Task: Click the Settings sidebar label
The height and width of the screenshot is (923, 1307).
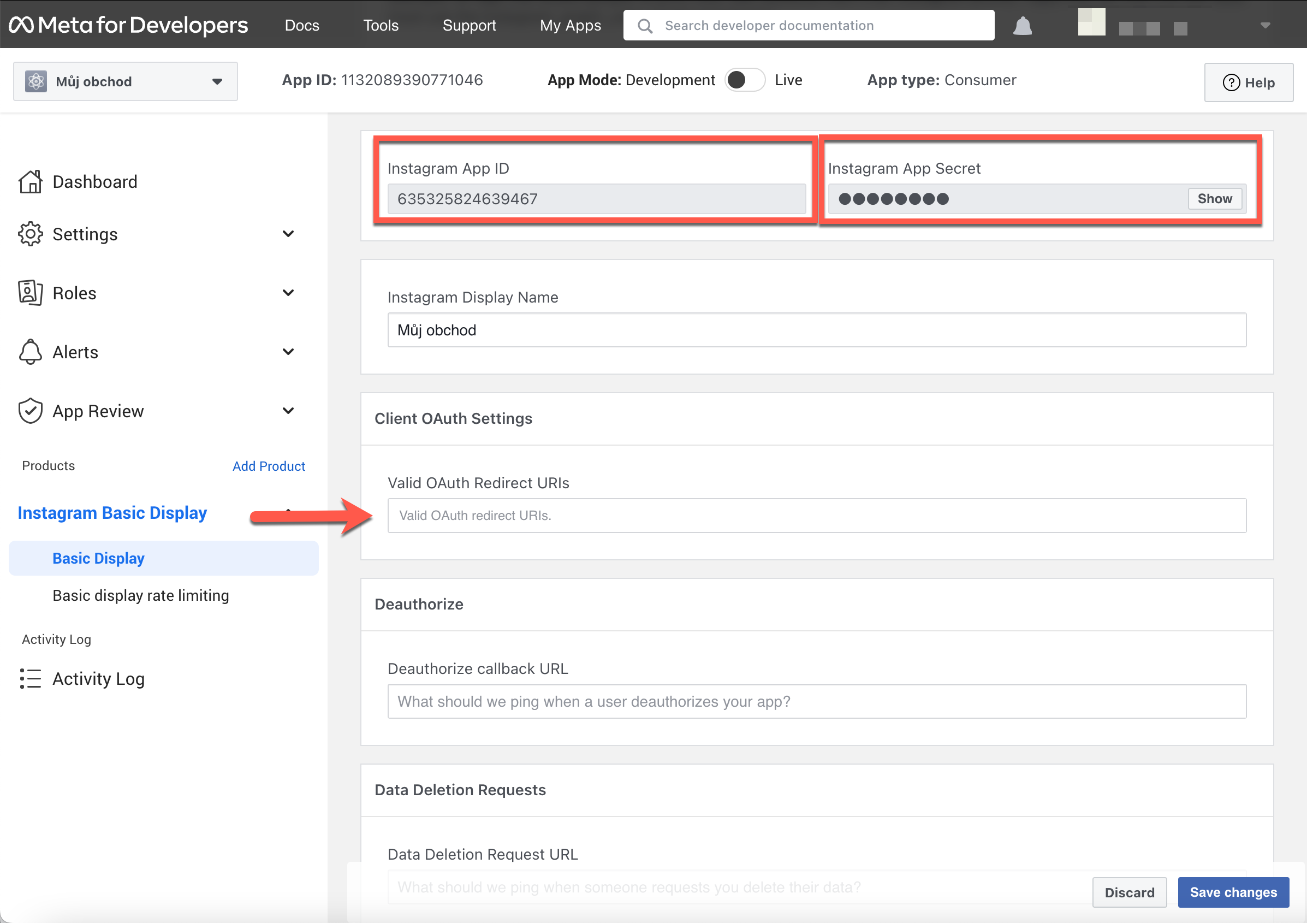Action: click(85, 234)
